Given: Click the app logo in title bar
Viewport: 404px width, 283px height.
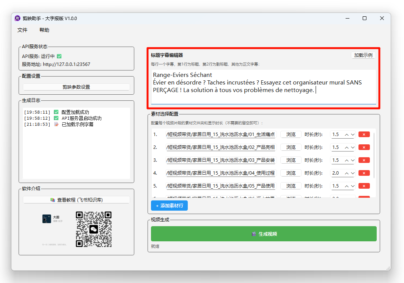Looking at the screenshot, I should [17, 19].
